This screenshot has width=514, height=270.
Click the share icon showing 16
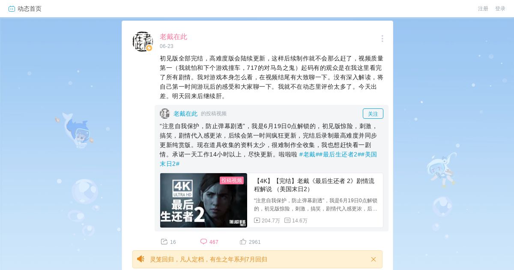point(164,242)
